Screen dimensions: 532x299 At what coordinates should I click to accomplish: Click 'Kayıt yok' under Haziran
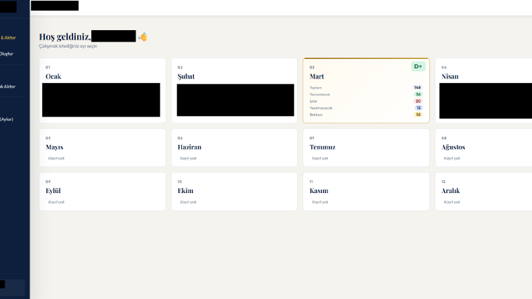[188, 158]
